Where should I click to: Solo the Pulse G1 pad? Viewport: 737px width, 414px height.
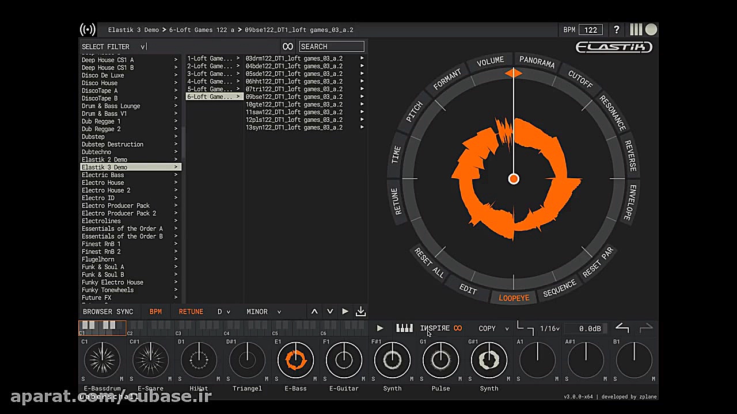[x=421, y=379]
